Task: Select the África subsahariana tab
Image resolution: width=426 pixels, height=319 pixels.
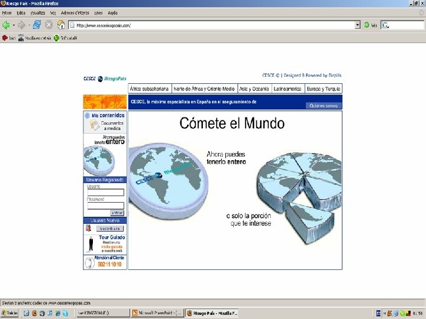Action: 150,89
